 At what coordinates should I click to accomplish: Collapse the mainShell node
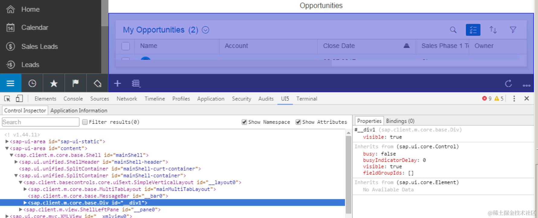11,155
